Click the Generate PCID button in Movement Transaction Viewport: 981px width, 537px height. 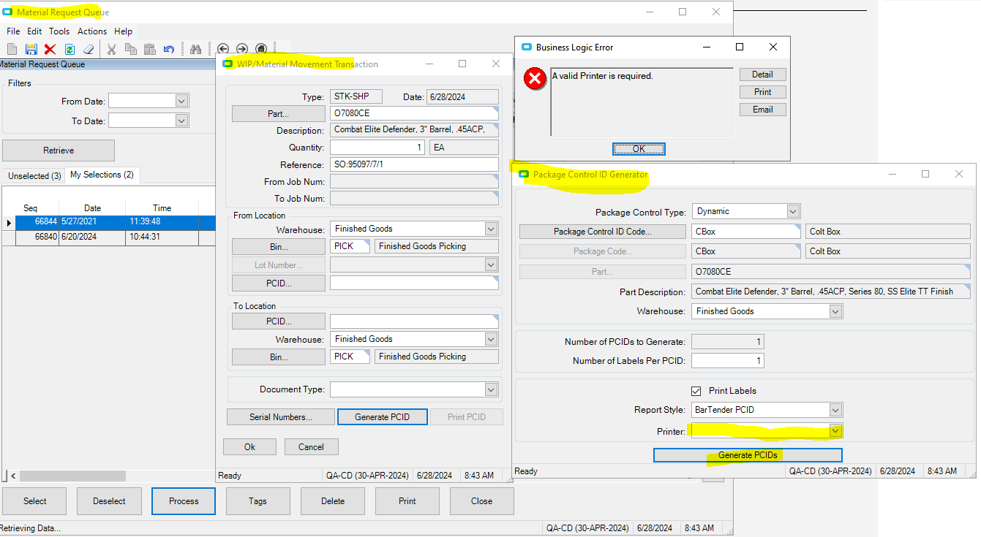click(382, 417)
